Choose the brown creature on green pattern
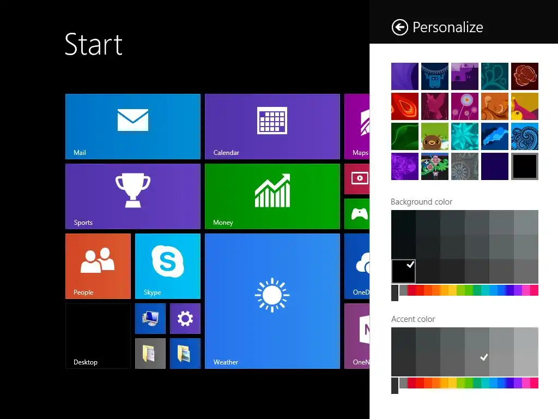Image resolution: width=558 pixels, height=419 pixels. click(x=434, y=136)
